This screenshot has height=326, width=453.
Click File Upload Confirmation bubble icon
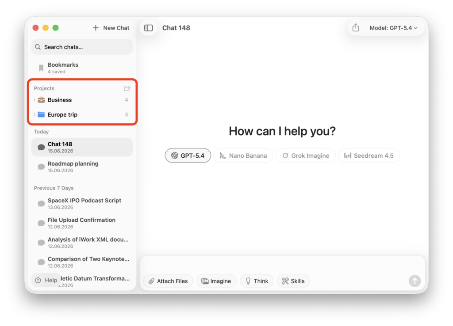point(41,223)
